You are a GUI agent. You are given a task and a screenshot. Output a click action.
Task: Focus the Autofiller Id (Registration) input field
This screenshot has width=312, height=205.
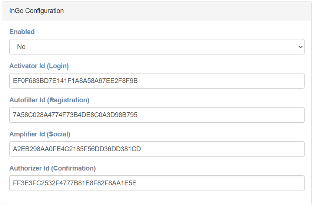click(157, 115)
